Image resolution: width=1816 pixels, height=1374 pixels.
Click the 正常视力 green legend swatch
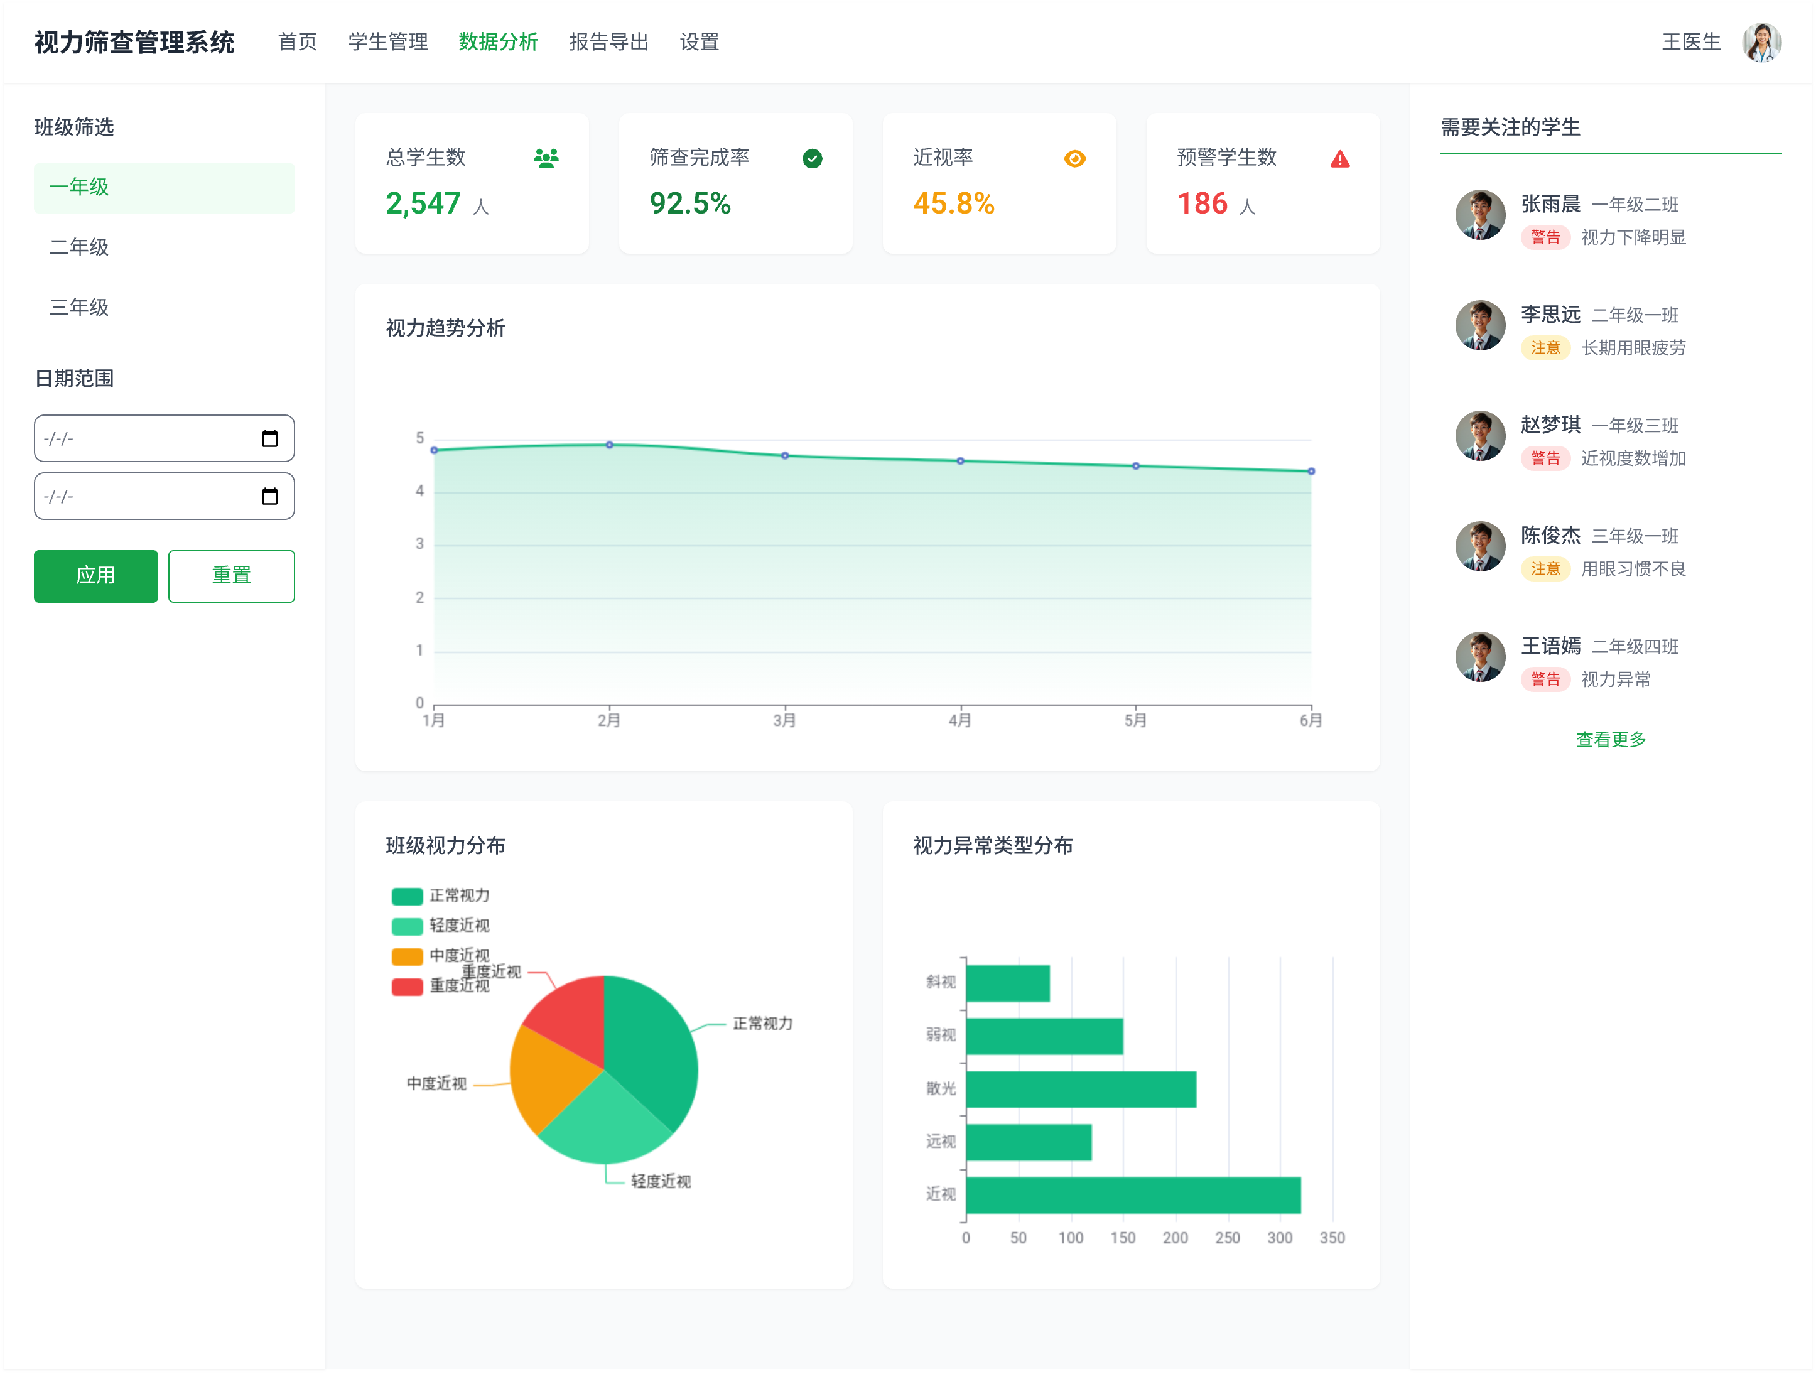[408, 895]
